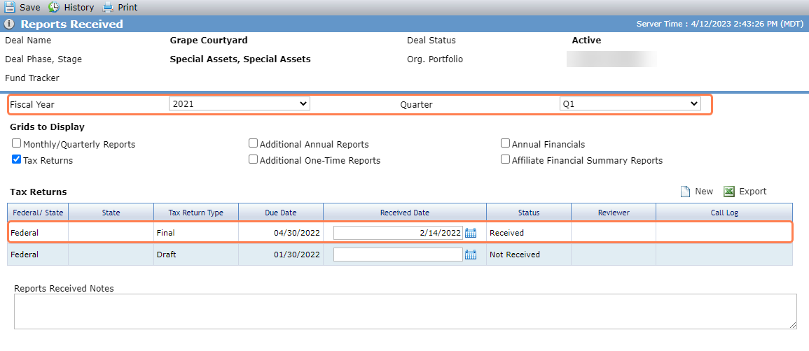Screen dimensions: 809x351
Task: Click the Tax Returns section heading
Action: click(x=39, y=192)
